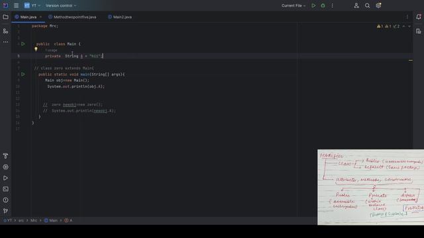Screen dimensions: 424x238
Task: Open more run actions menu
Action: (x=333, y=5)
